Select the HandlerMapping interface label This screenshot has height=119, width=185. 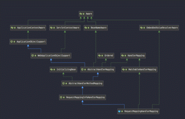pyautogui.click(x=136, y=56)
